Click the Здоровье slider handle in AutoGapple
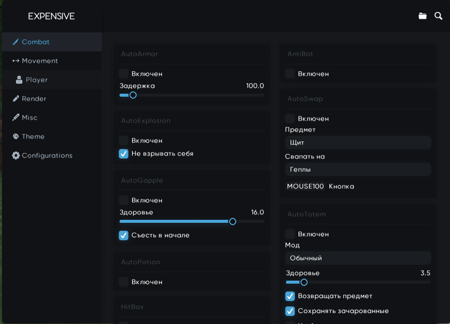 tap(233, 221)
